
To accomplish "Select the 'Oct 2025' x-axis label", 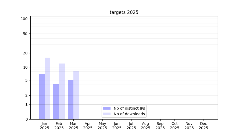I will tap(175, 126).
